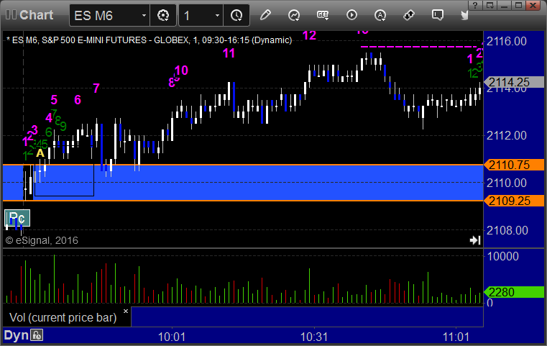This screenshot has width=547, height=346.
Task: Click the trading arrows icon in toolbar
Action: point(408,15)
